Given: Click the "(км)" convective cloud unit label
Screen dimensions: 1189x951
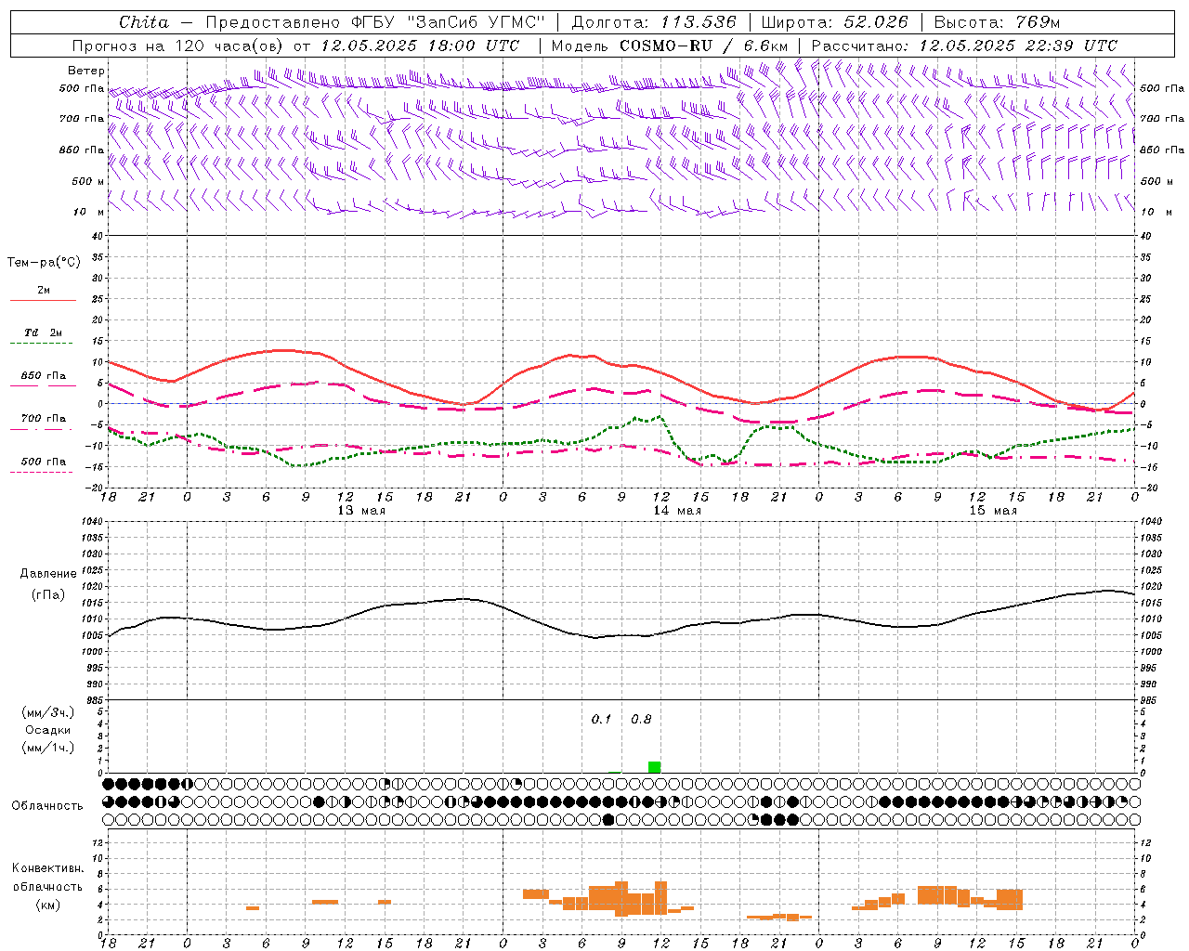Looking at the screenshot, I should 48,905.
